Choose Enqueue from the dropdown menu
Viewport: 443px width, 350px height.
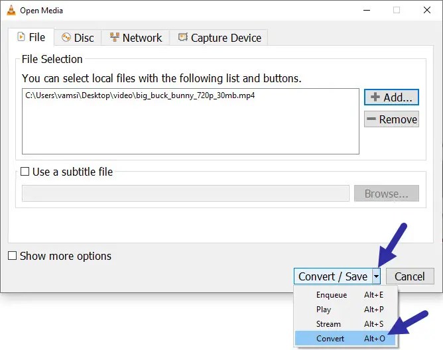(x=346, y=294)
